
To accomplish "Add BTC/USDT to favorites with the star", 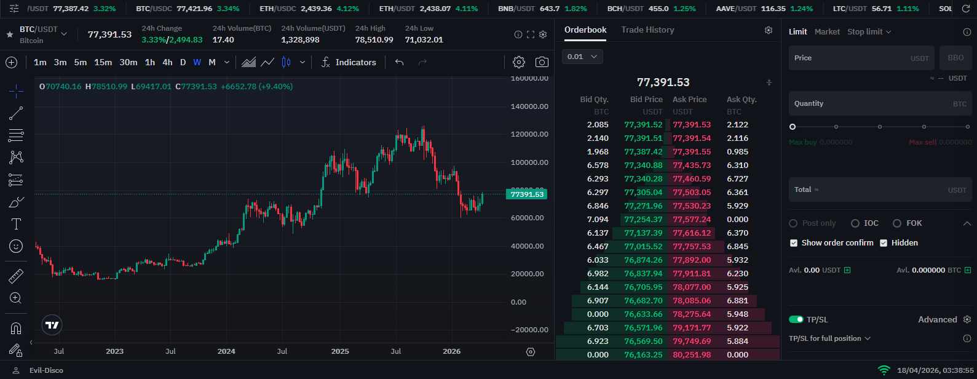I will (x=9, y=34).
